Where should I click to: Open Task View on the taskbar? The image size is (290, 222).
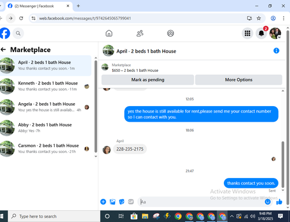coord(121,216)
